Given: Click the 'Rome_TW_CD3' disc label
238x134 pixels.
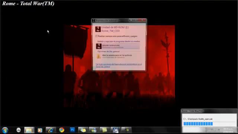Looking at the screenshot, I should [x=110, y=31].
